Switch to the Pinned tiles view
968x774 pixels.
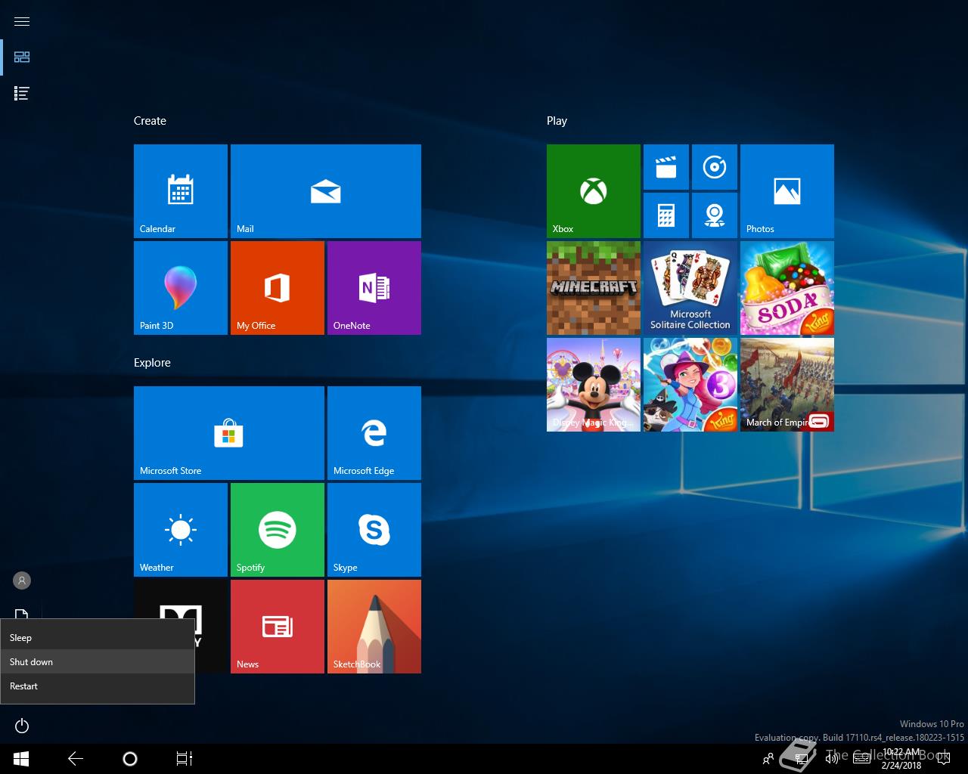click(x=22, y=57)
